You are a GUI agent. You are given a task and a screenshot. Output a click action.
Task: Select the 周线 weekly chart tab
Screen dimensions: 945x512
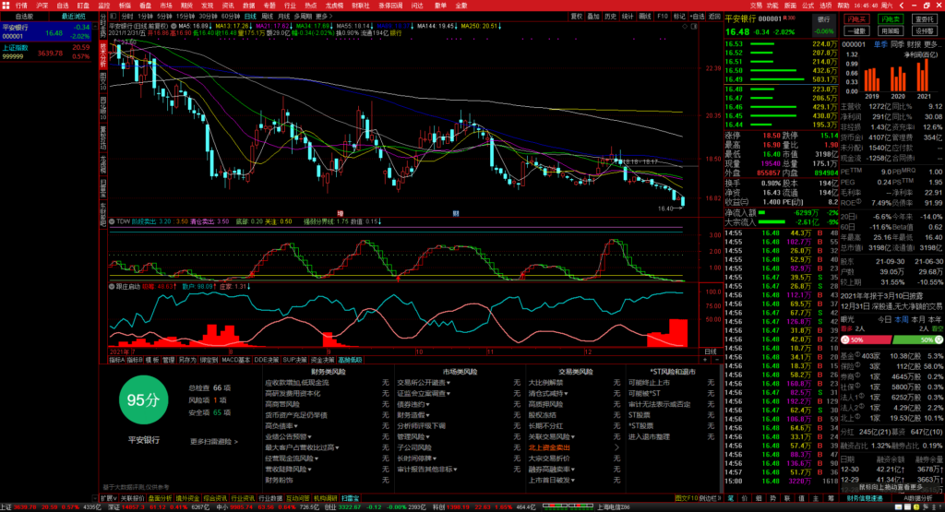tap(267, 17)
